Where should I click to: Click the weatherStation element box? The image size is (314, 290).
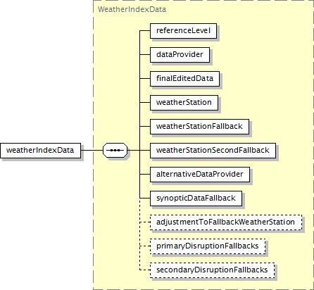click(184, 103)
